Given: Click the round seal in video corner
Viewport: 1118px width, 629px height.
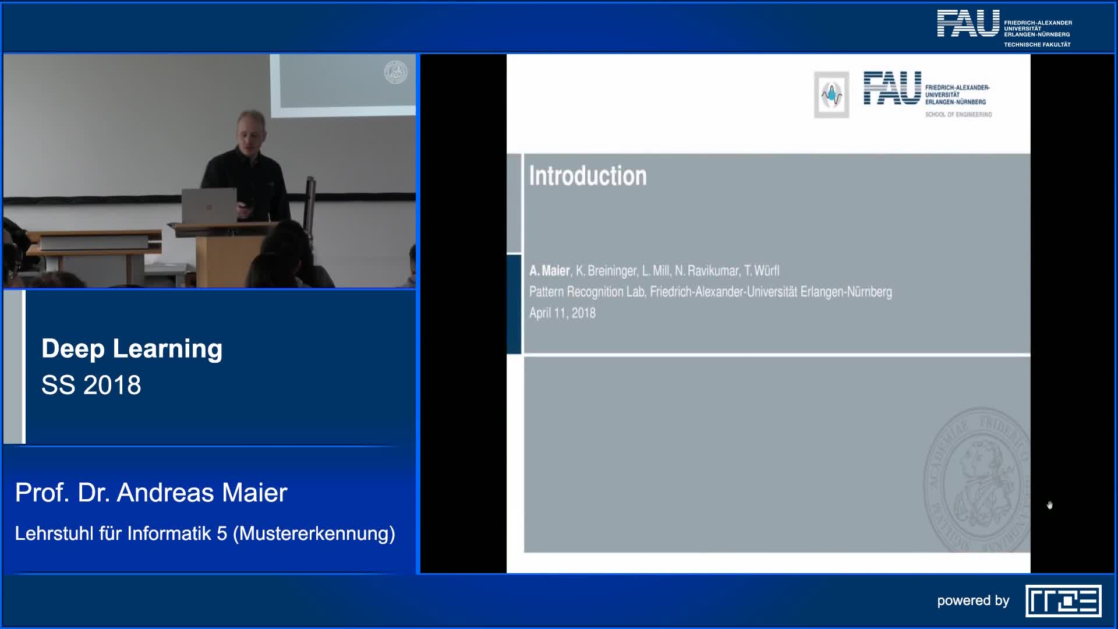Looking at the screenshot, I should click(x=396, y=72).
